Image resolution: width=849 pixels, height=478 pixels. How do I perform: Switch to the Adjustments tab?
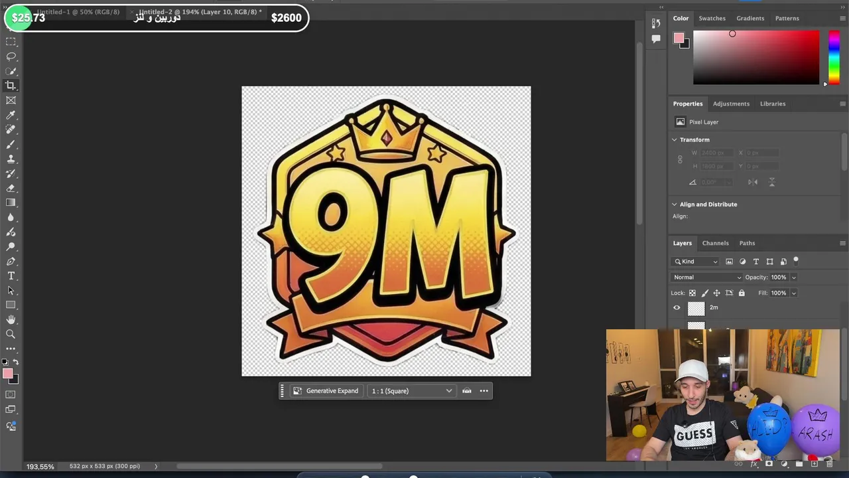point(731,104)
